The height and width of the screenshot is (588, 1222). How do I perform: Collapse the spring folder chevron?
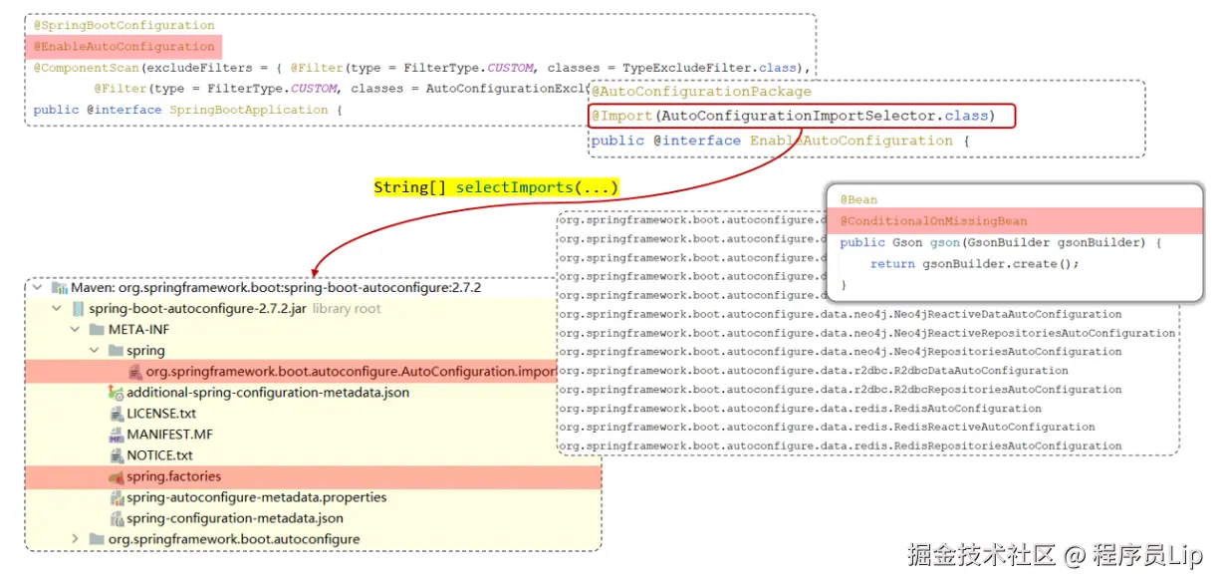[94, 351]
